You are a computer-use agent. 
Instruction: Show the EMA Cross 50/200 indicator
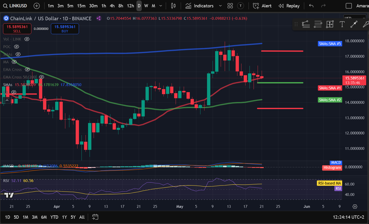(x=42, y=77)
